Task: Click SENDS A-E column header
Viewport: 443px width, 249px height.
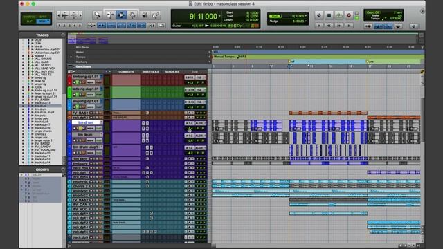Action: click(x=172, y=72)
